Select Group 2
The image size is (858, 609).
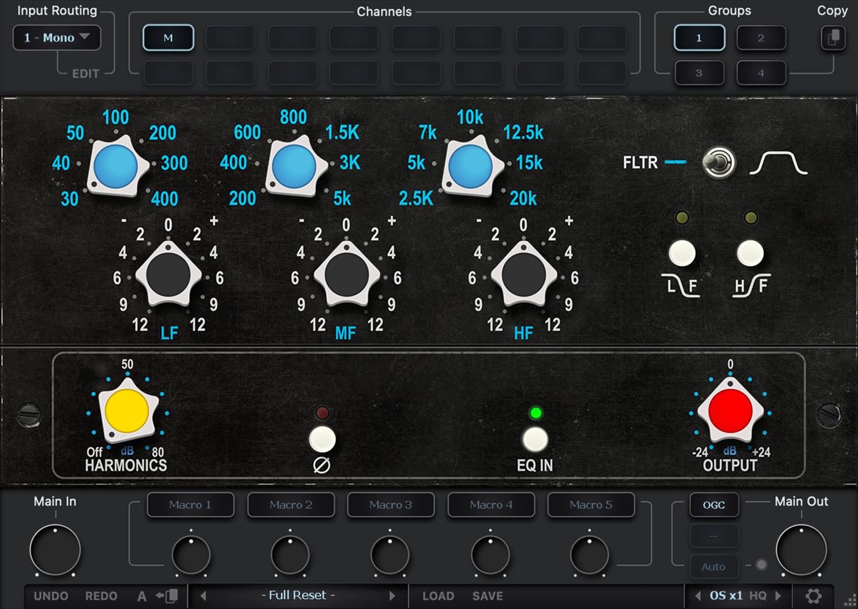761,38
